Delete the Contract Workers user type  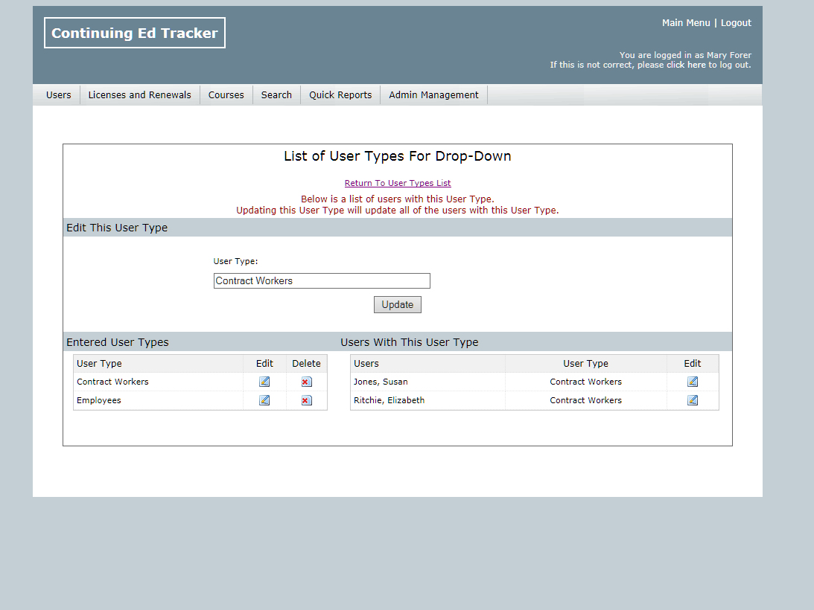pyautogui.click(x=306, y=382)
